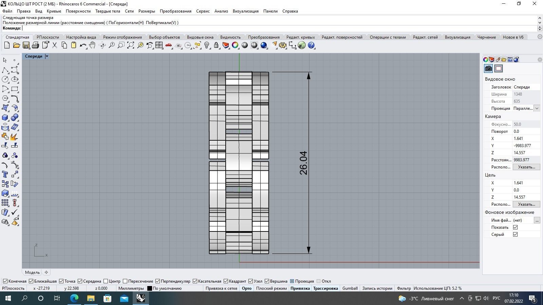The height and width of the screenshot is (305, 543).
Task: Open the Размеры menu
Action: click(147, 11)
